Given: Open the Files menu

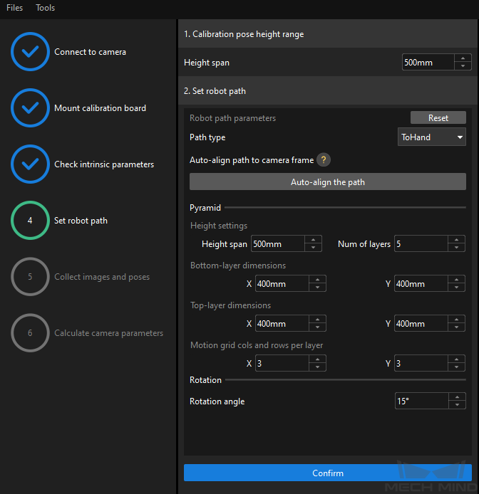Looking at the screenshot, I should (x=14, y=8).
